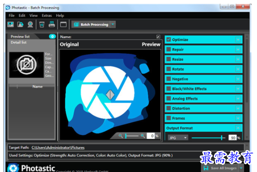The height and width of the screenshot is (172, 257).
Task: Click the quality value field showing 90
Action: [x=233, y=138]
